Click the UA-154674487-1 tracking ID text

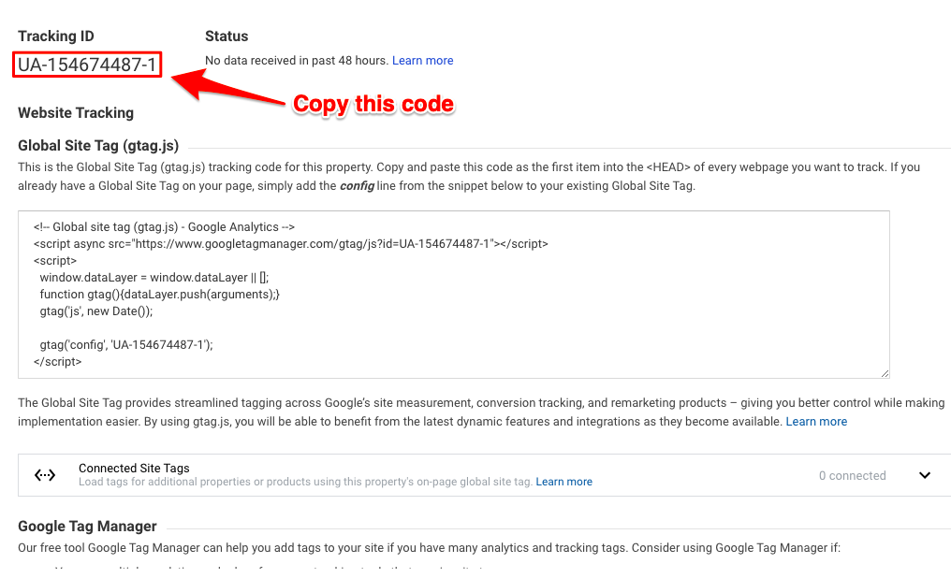point(87,65)
